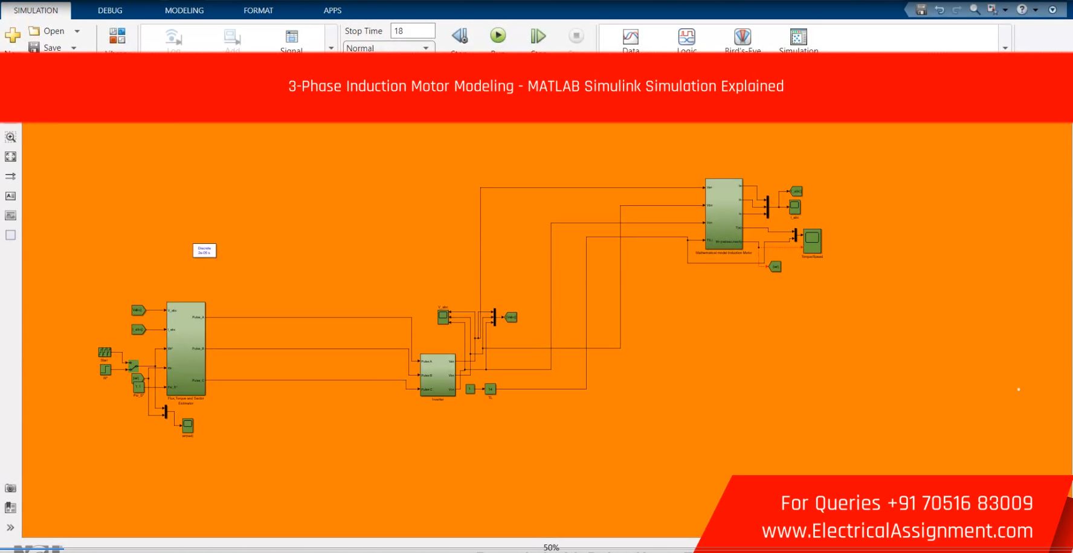
Task: Open the Normal simulation mode dropdown
Action: (x=388, y=48)
